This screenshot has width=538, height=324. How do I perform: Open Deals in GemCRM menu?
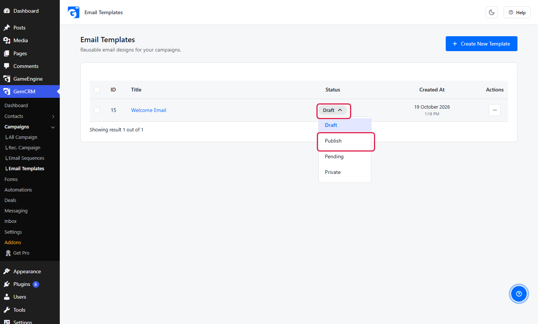10,200
